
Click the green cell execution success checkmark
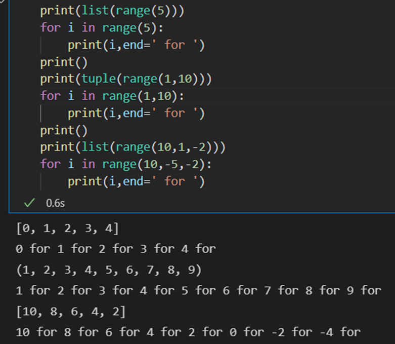(x=29, y=203)
